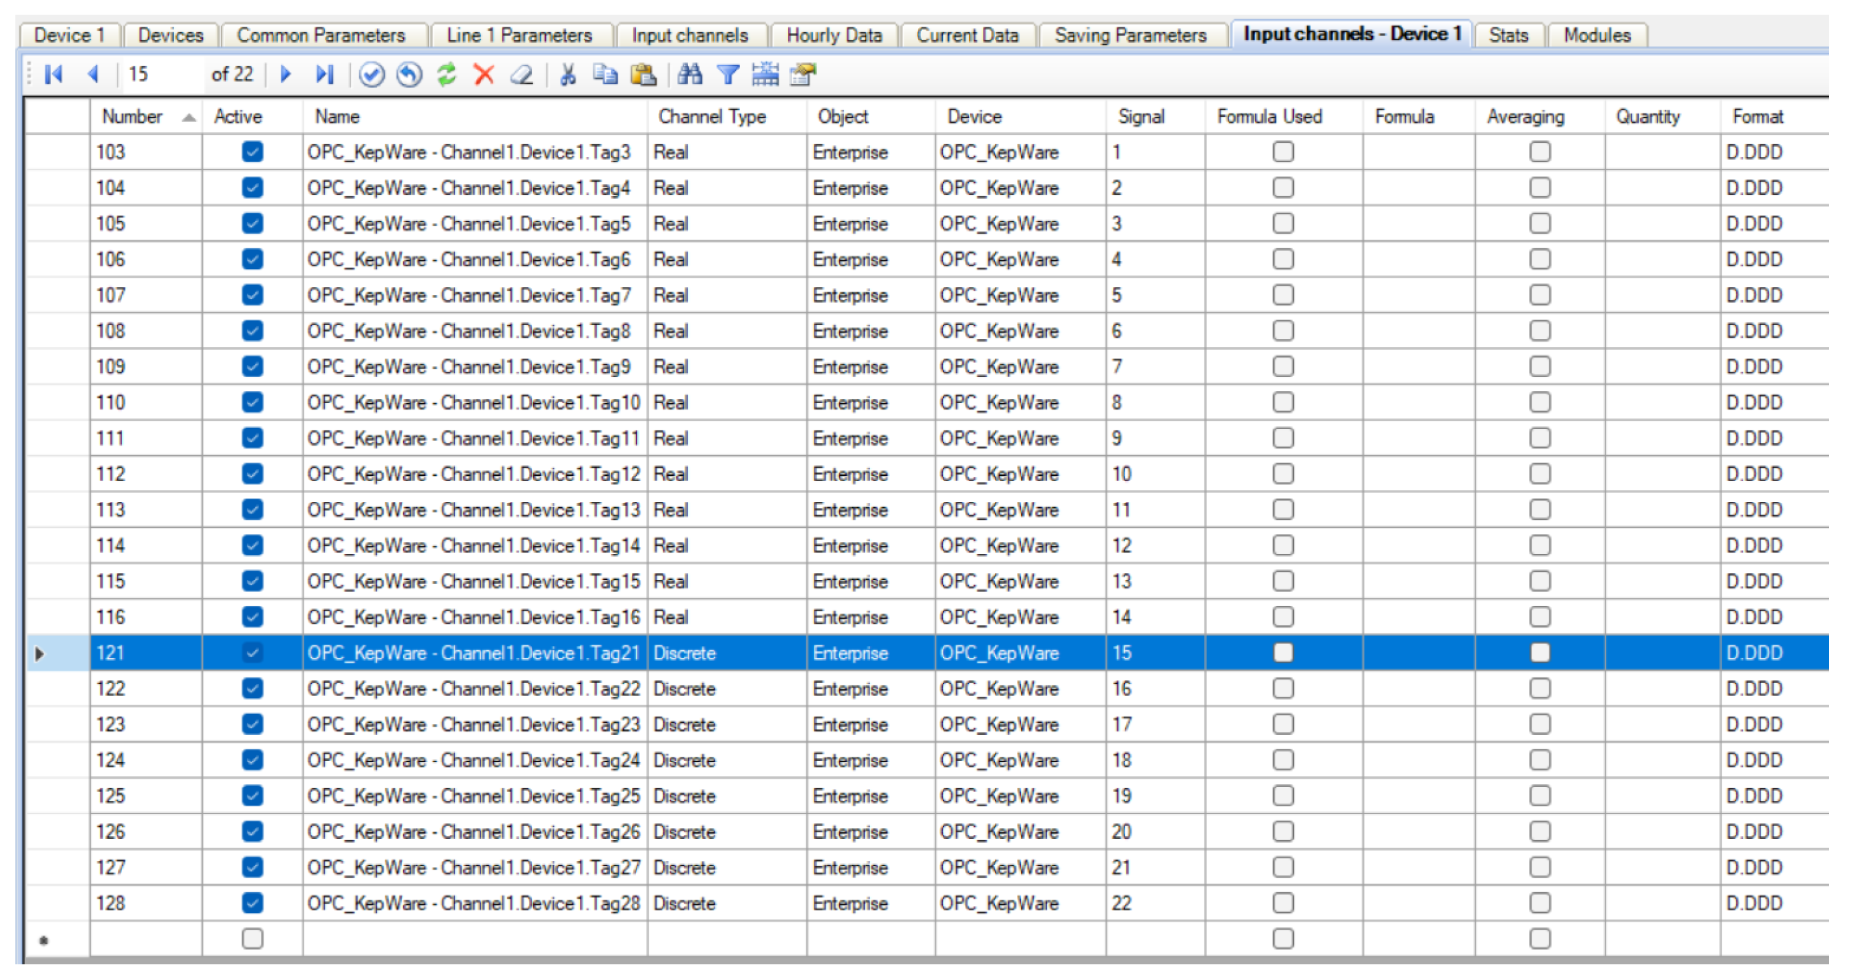
Task: Sort by the Number column header
Action: [x=133, y=116]
